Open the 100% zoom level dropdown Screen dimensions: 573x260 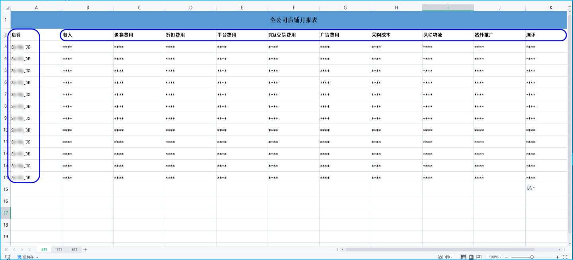click(495, 257)
